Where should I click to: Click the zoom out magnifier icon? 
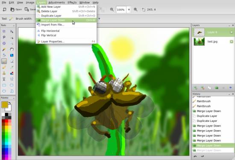click(x=112, y=9)
